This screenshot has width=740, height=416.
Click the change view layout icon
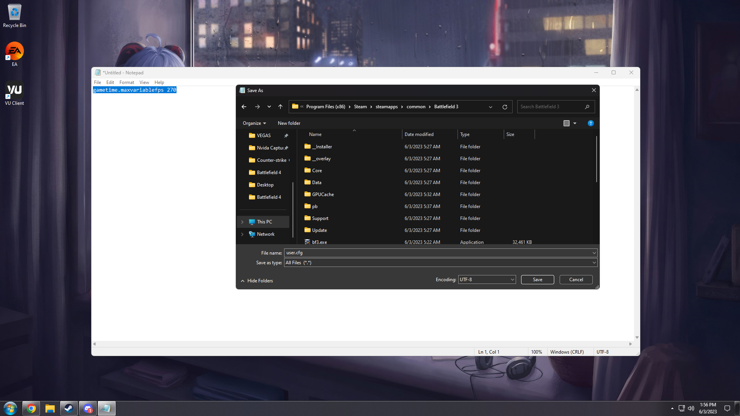pyautogui.click(x=566, y=123)
